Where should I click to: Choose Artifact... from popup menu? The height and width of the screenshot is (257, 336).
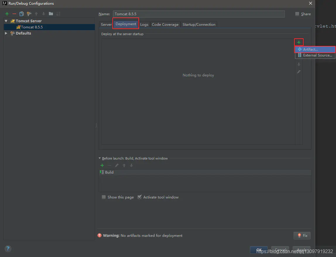click(315, 49)
